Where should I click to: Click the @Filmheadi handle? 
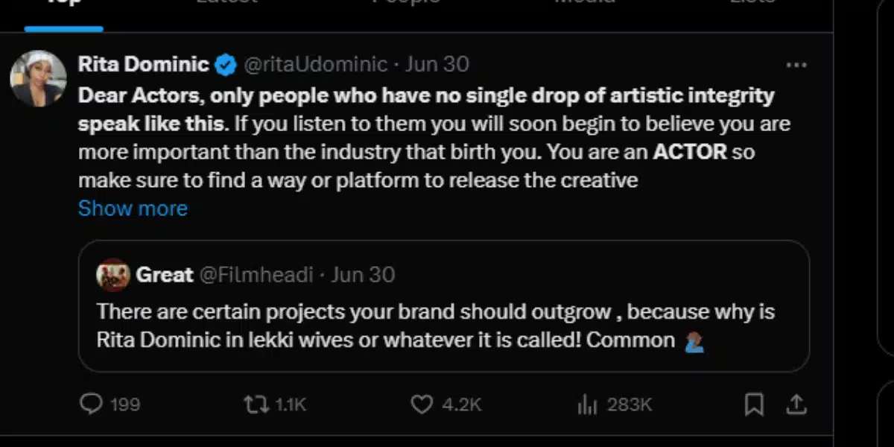[x=255, y=275]
